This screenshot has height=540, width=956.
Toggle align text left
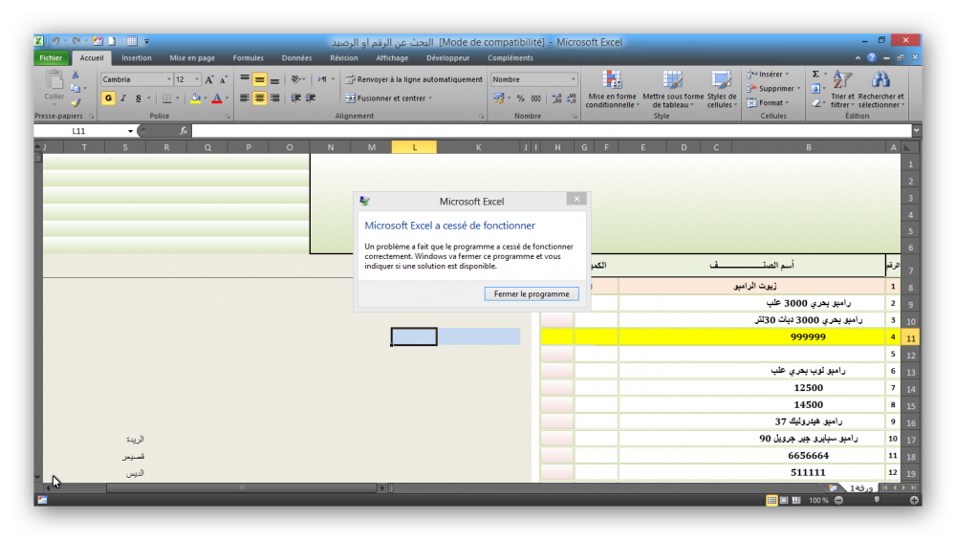tap(245, 98)
